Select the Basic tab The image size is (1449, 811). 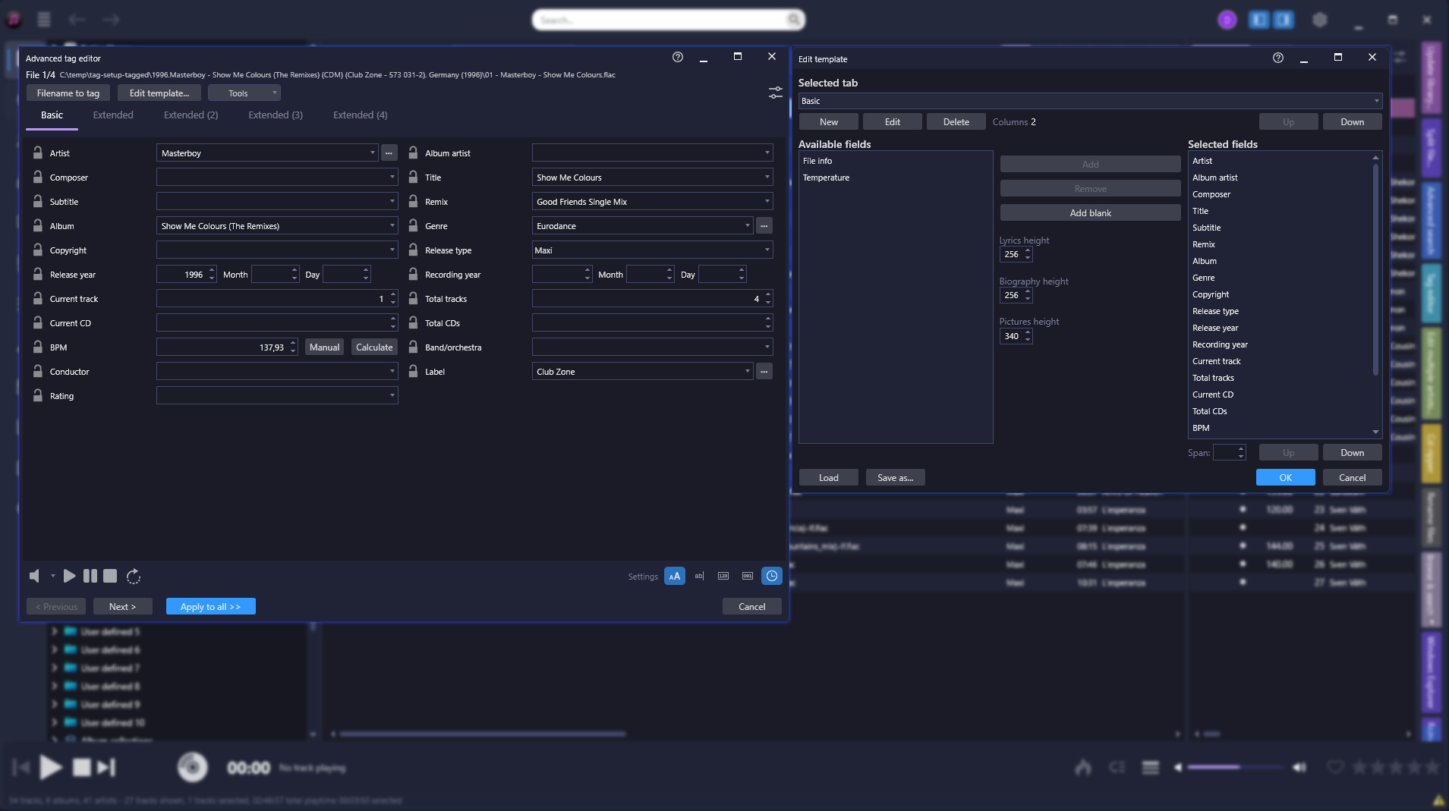click(52, 115)
